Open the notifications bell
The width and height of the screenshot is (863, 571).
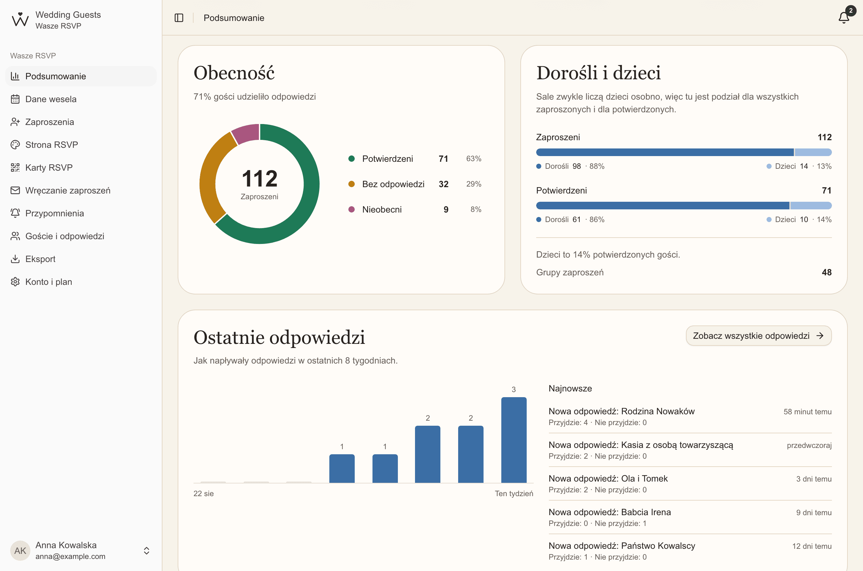click(844, 17)
